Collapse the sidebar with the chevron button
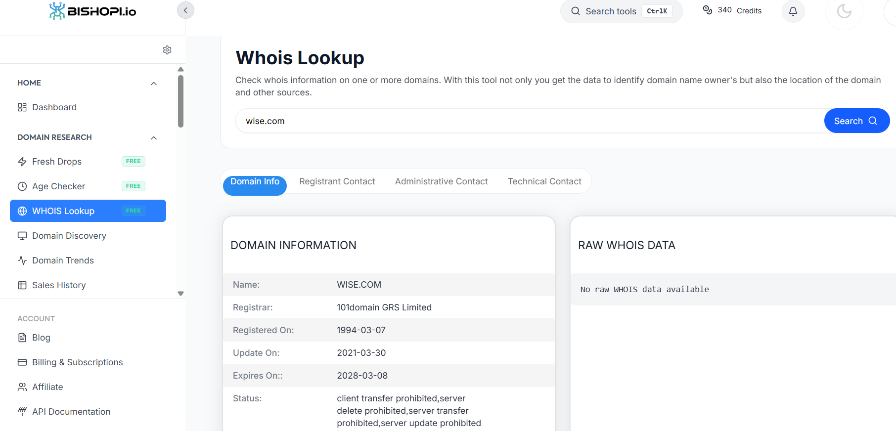The image size is (896, 431). 185,10
